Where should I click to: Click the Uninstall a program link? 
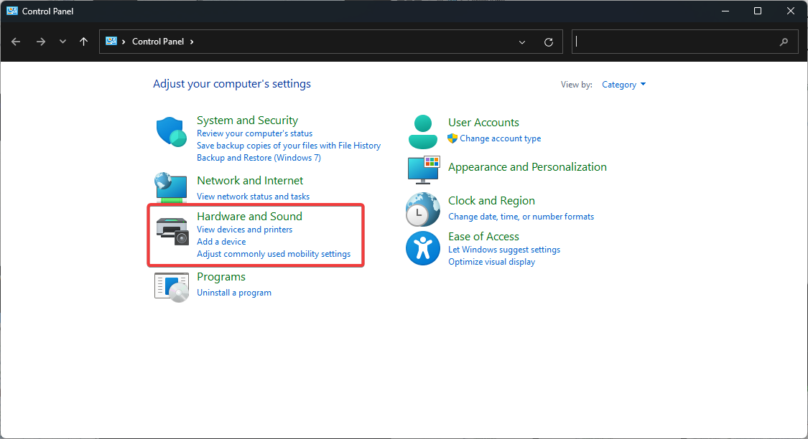[234, 293]
